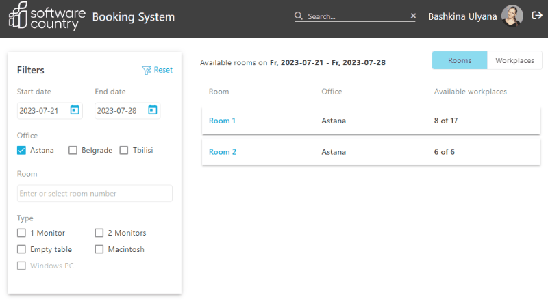Click the user avatar photo
The image size is (548, 304).
512,16
